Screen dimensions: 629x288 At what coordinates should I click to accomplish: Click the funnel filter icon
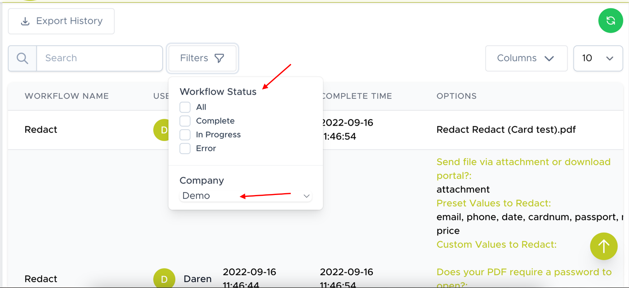click(x=219, y=58)
